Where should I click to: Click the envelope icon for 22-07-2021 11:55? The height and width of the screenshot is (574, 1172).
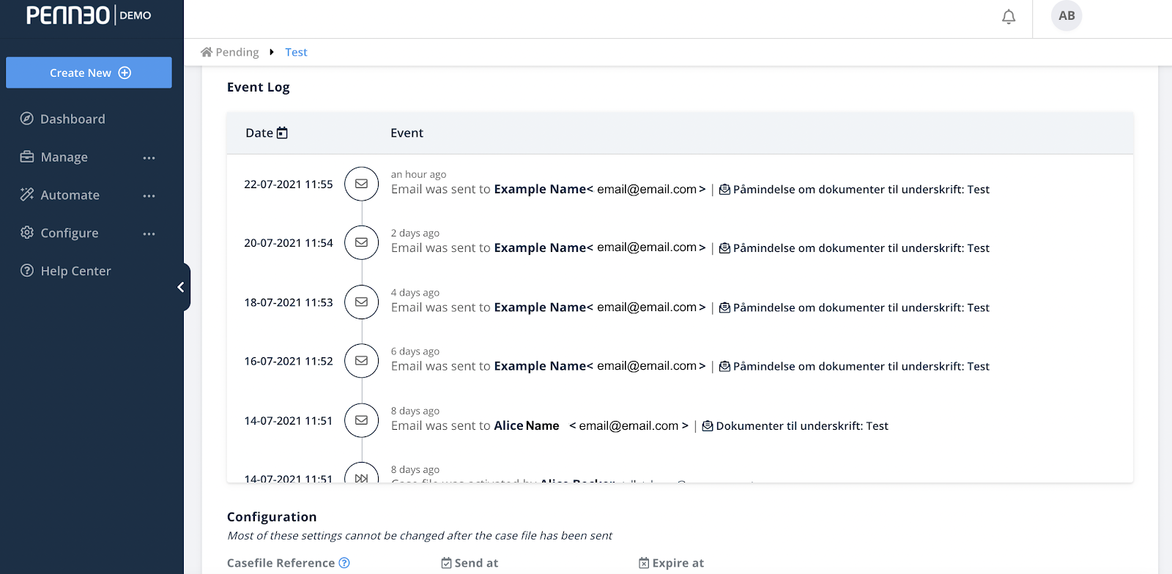[362, 184]
